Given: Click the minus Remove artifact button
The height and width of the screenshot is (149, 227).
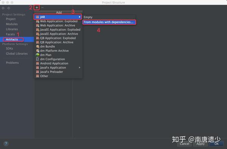Looking at the screenshot, I should [42, 8].
